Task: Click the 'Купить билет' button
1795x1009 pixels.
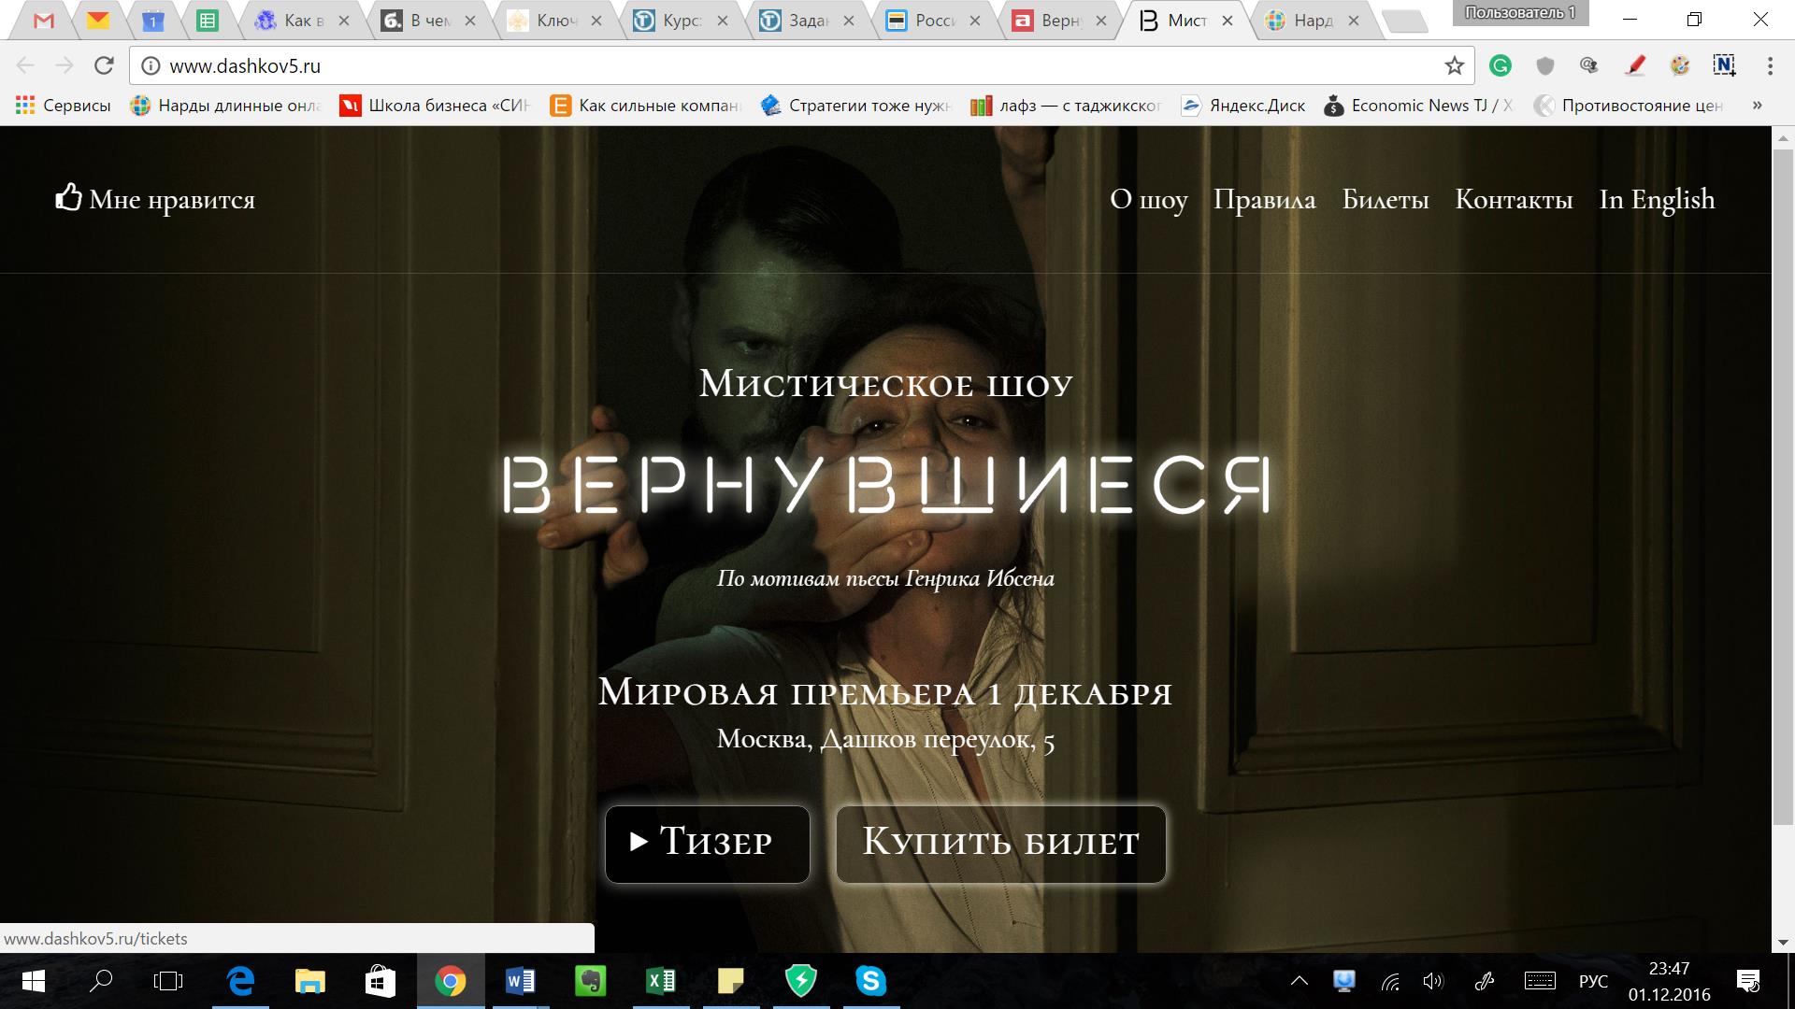Action: pyautogui.click(x=1000, y=844)
